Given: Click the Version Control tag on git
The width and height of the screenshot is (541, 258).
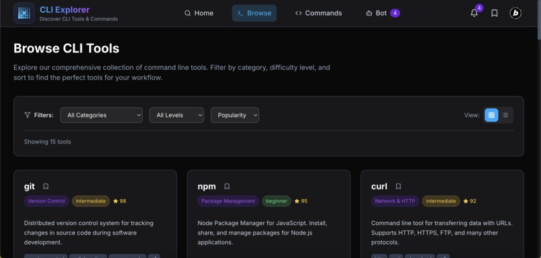Looking at the screenshot, I should click(x=46, y=201).
